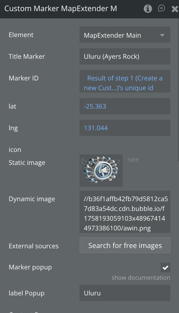Open the Element dropdown MapExtender Main

click(120, 35)
